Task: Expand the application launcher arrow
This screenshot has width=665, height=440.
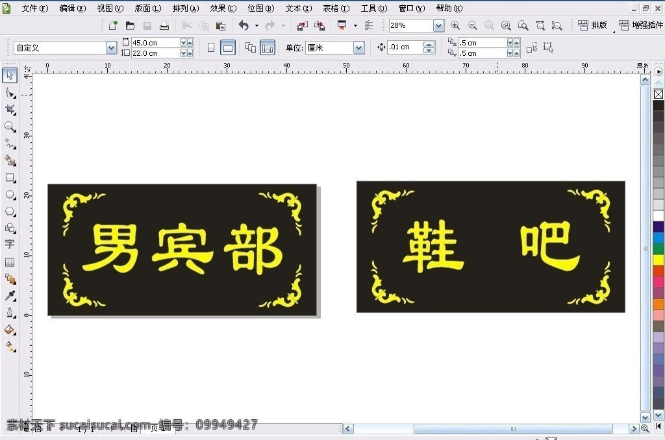Action: pyautogui.click(x=355, y=26)
